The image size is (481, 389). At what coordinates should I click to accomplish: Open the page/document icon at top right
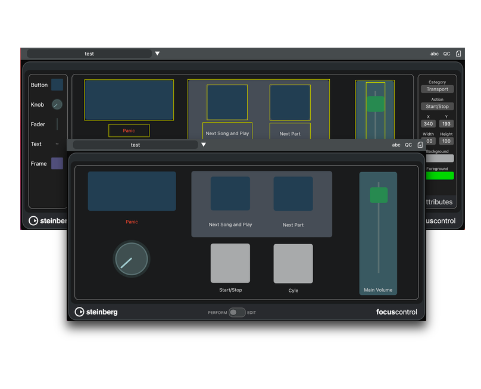click(458, 54)
